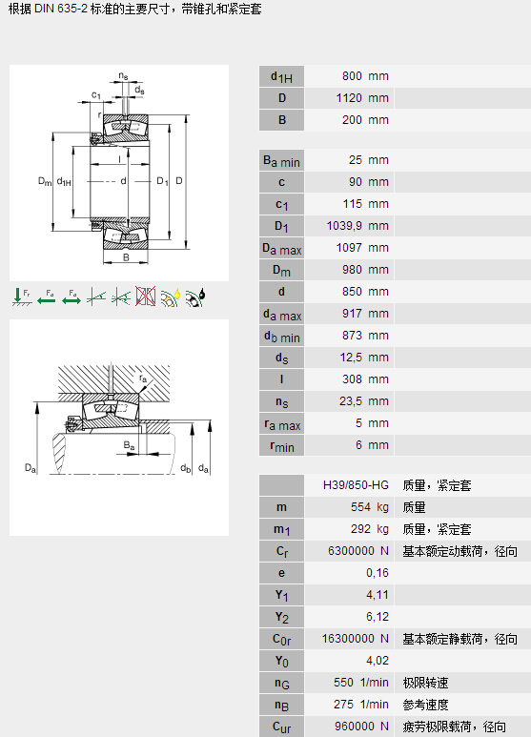Select the C0r value '16300000 N'
531x737 pixels.
point(356,639)
